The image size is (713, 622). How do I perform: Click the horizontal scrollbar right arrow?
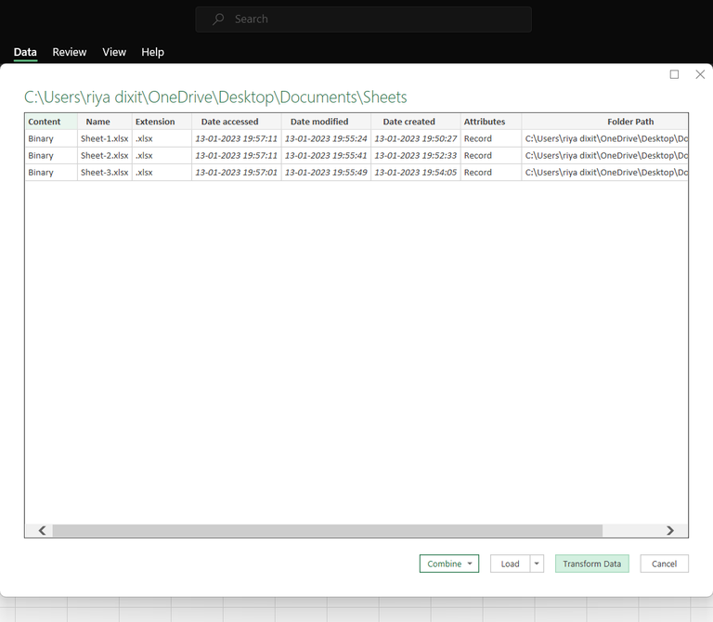[x=669, y=531]
